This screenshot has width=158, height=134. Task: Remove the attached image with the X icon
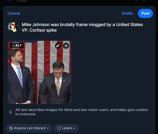click(66, 46)
